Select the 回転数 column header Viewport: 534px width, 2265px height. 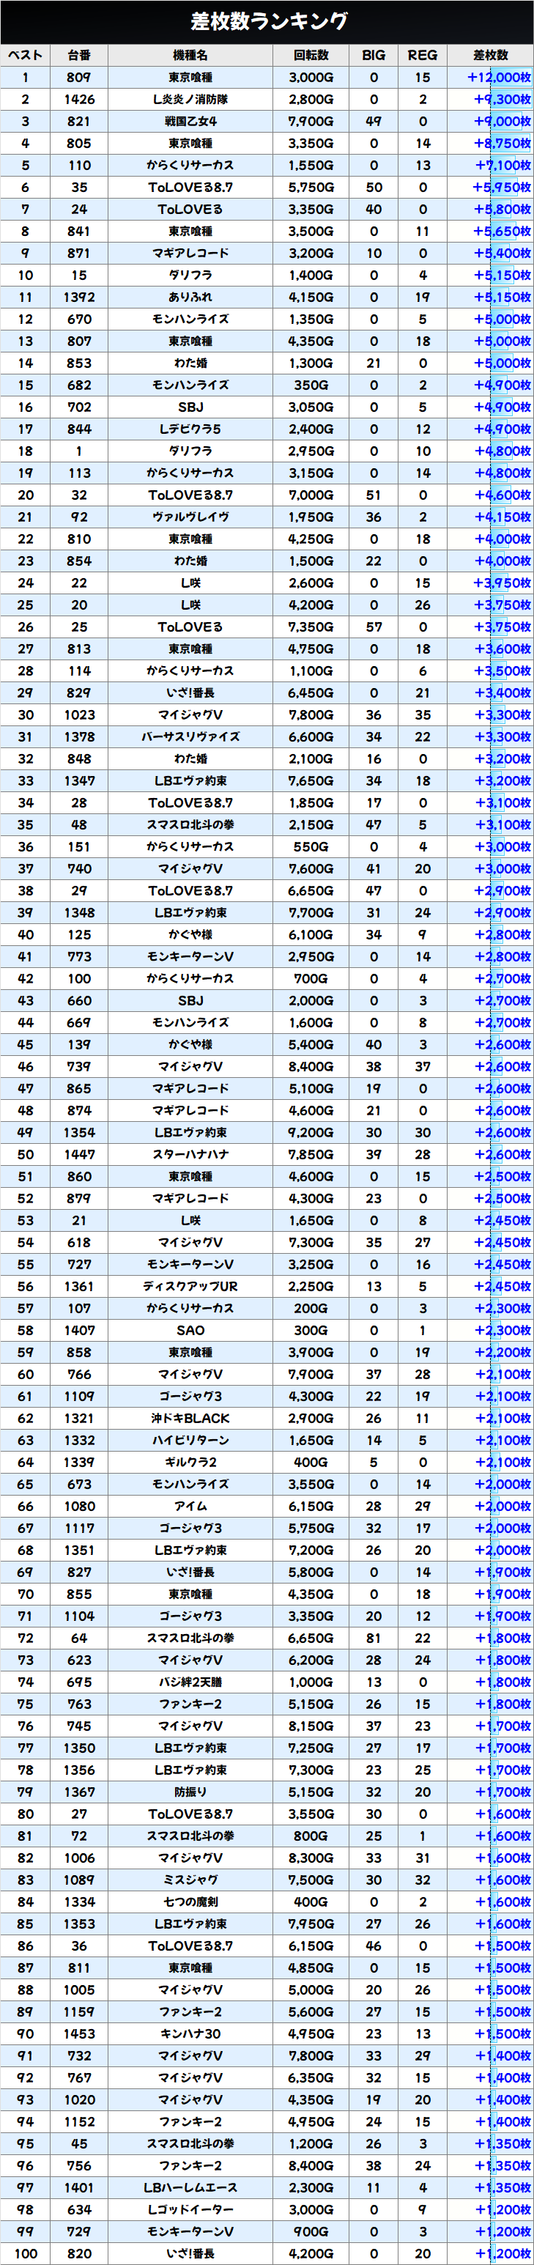[x=311, y=56]
